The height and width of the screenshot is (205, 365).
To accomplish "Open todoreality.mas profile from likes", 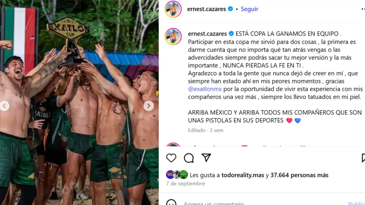I will [243, 175].
